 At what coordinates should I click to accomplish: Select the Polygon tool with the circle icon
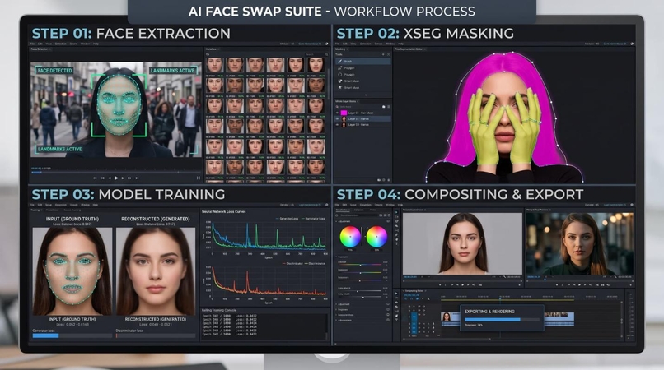click(363, 75)
